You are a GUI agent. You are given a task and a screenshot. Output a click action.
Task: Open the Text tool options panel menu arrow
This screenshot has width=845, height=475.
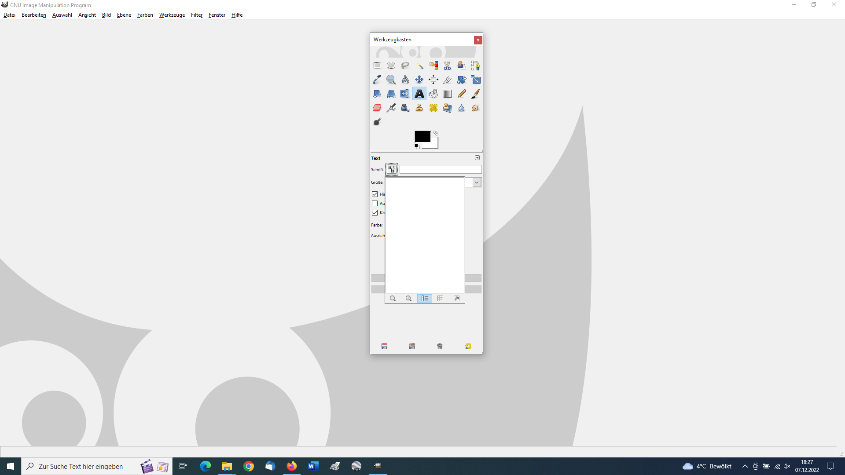[x=477, y=157]
